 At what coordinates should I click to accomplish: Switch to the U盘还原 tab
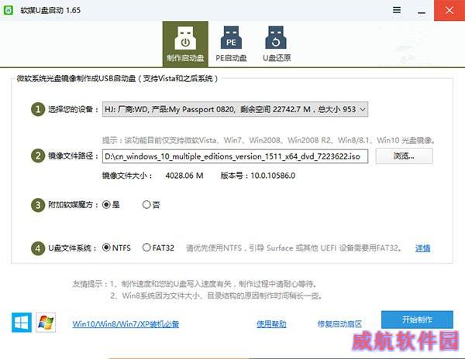(277, 44)
